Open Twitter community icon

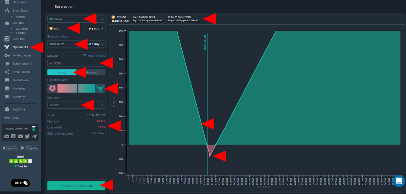(27, 136)
